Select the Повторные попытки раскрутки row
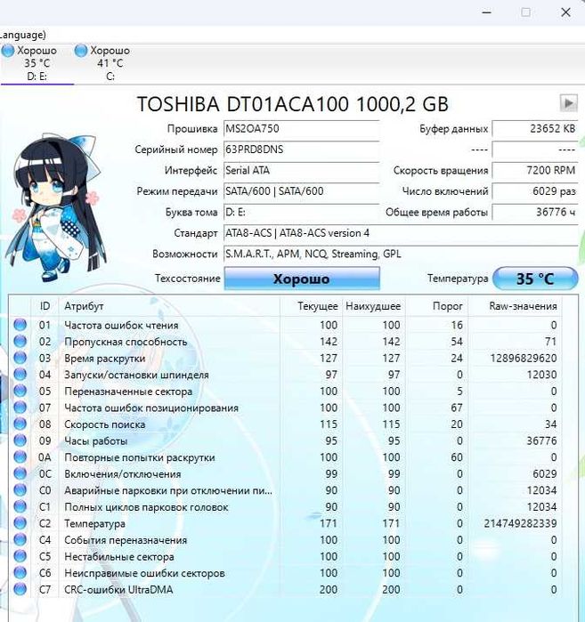585x622 pixels. (x=285, y=457)
